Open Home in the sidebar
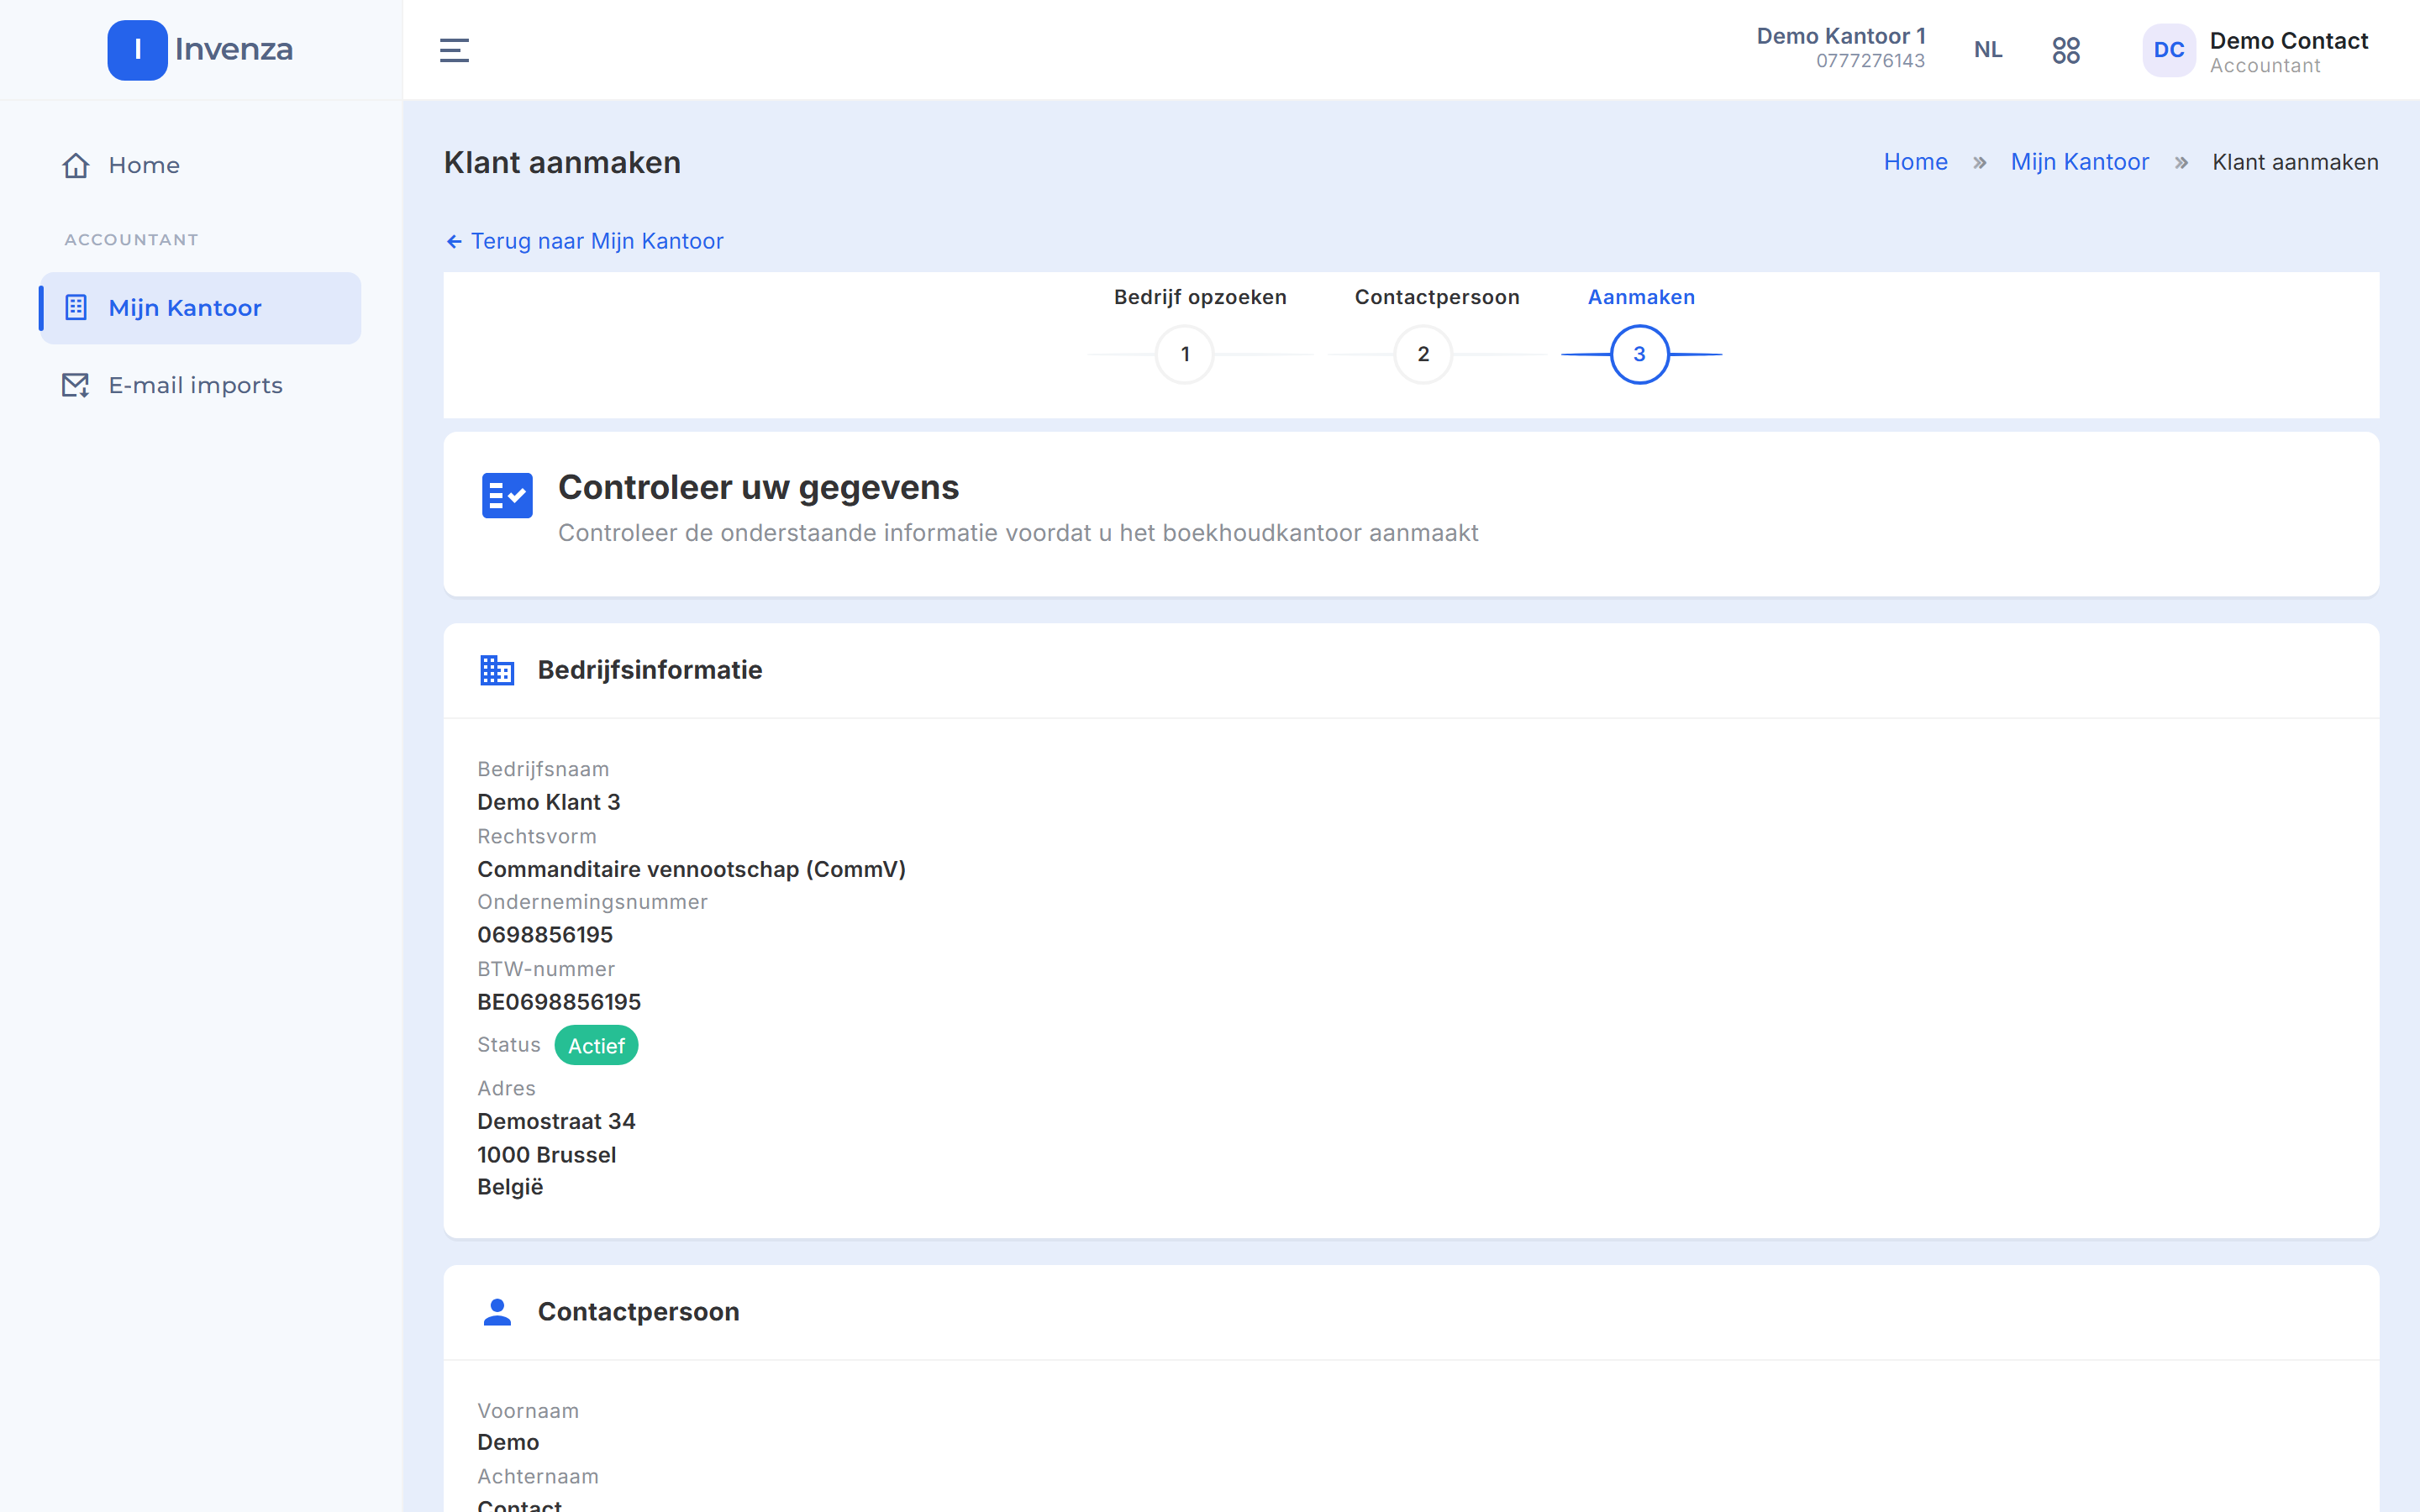This screenshot has width=2420, height=1512. pos(200,165)
